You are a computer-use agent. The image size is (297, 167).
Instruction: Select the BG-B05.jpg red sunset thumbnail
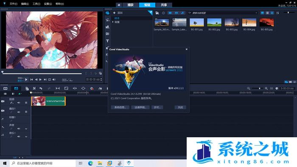point(266,23)
